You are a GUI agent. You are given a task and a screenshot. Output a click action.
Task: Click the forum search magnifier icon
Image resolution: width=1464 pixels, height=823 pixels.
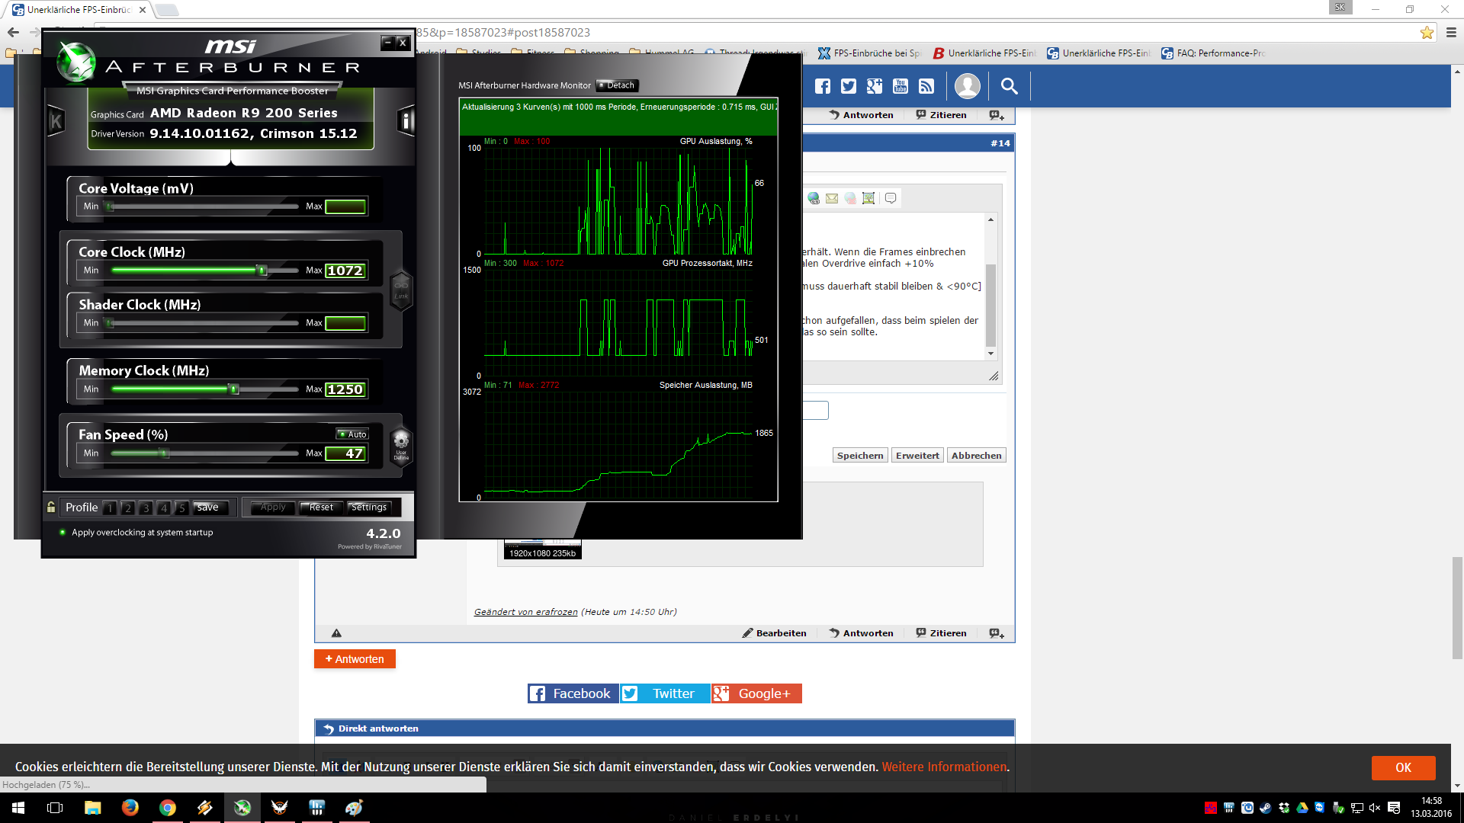(x=1009, y=86)
